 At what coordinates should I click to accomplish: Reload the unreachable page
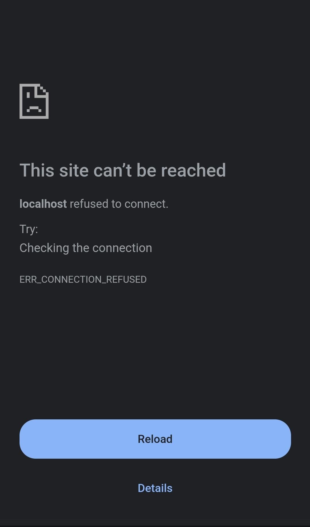point(155,439)
